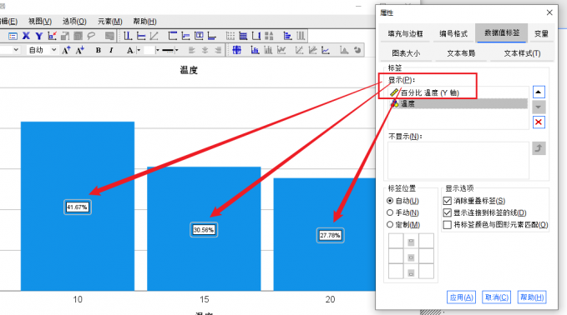The width and height of the screenshot is (567, 315).
Task: Move selected label up with arrow button
Action: tap(539, 92)
